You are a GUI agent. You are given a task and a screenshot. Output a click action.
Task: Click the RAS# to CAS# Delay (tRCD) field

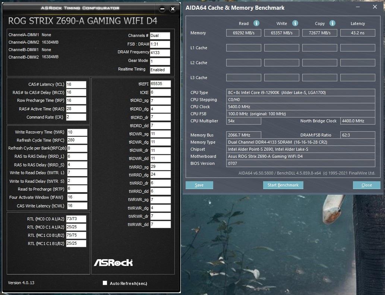76,92
